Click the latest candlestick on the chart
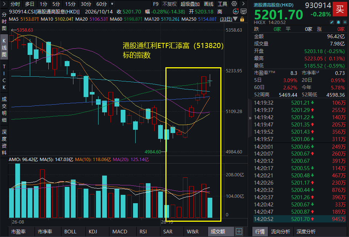The height and width of the screenshot is (237, 349). (x=210, y=81)
